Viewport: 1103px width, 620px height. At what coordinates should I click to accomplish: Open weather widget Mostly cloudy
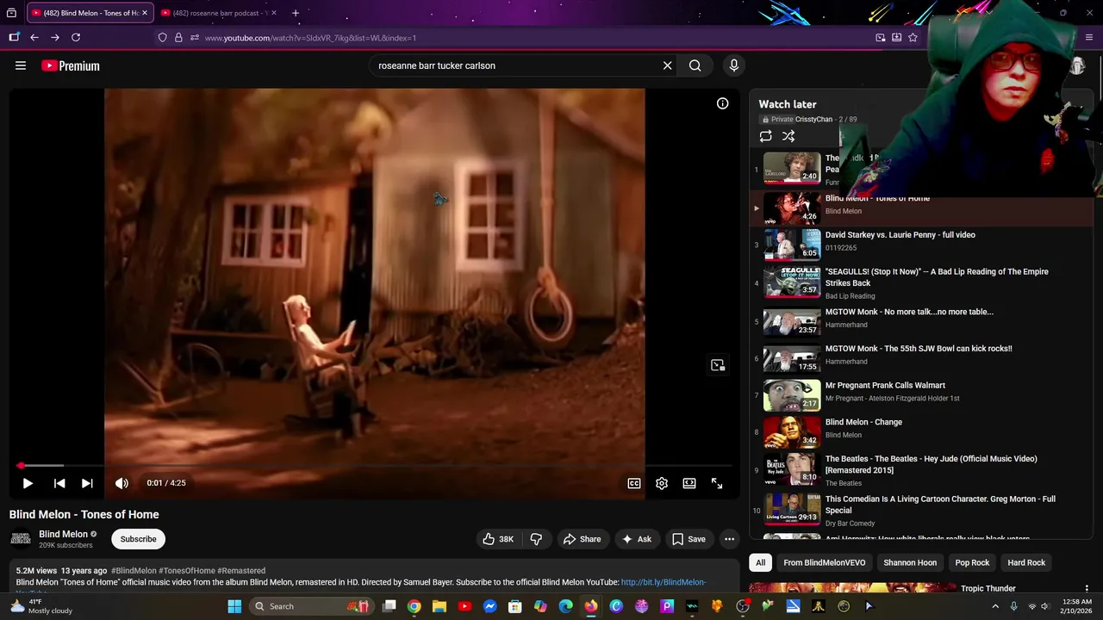[40, 606]
